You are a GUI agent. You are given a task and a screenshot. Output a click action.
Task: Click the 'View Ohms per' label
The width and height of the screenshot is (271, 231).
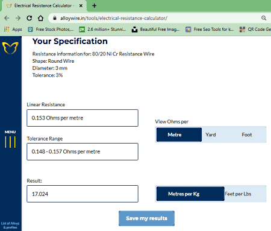coord(172,122)
